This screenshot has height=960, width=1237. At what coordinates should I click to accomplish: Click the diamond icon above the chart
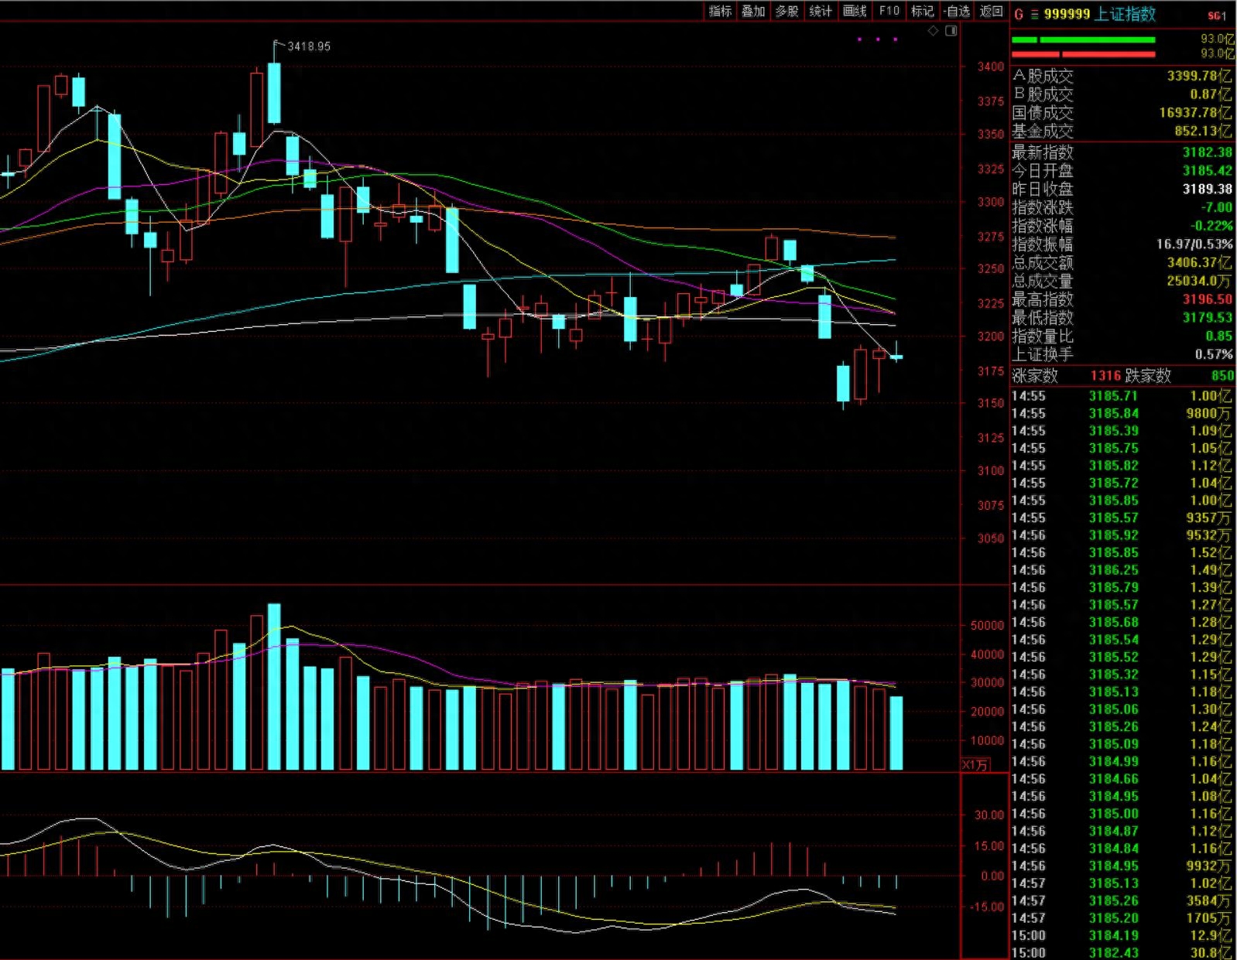point(934,31)
